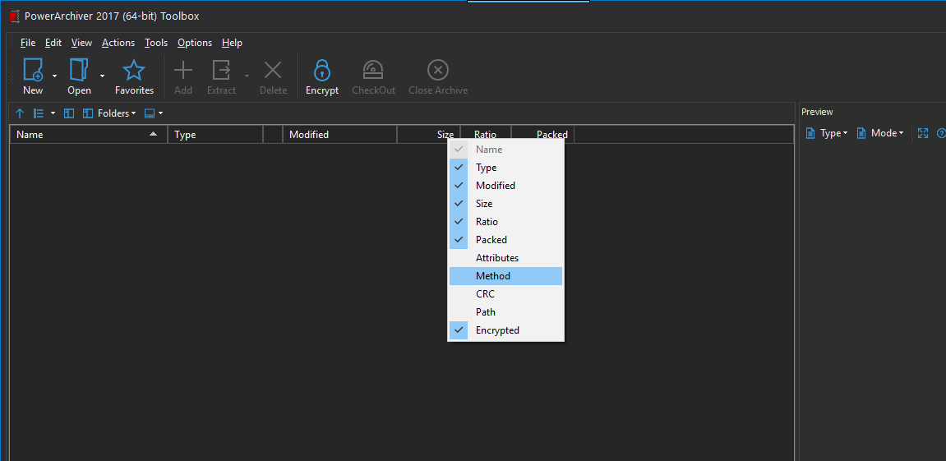
Task: Click the New archive icon
Action: click(33, 70)
